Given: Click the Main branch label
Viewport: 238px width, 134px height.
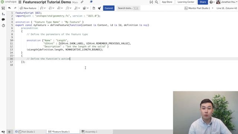Looking at the screenshot, I should (75, 2).
